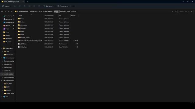Select the XeSS.uplugin file
195x109 pixels.
(x=23, y=47)
